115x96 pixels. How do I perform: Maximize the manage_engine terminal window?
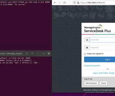click(x=44, y=54)
